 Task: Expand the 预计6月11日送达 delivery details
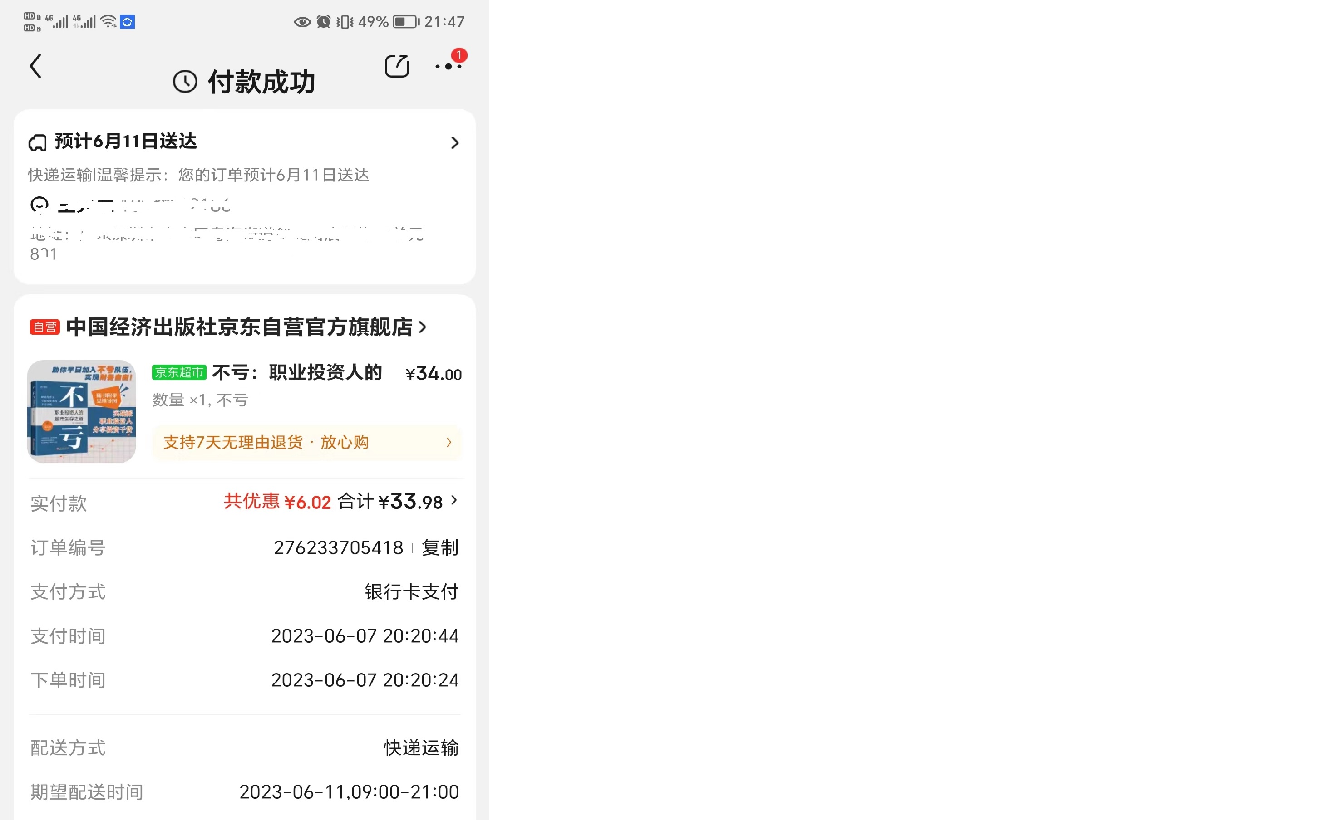click(455, 142)
